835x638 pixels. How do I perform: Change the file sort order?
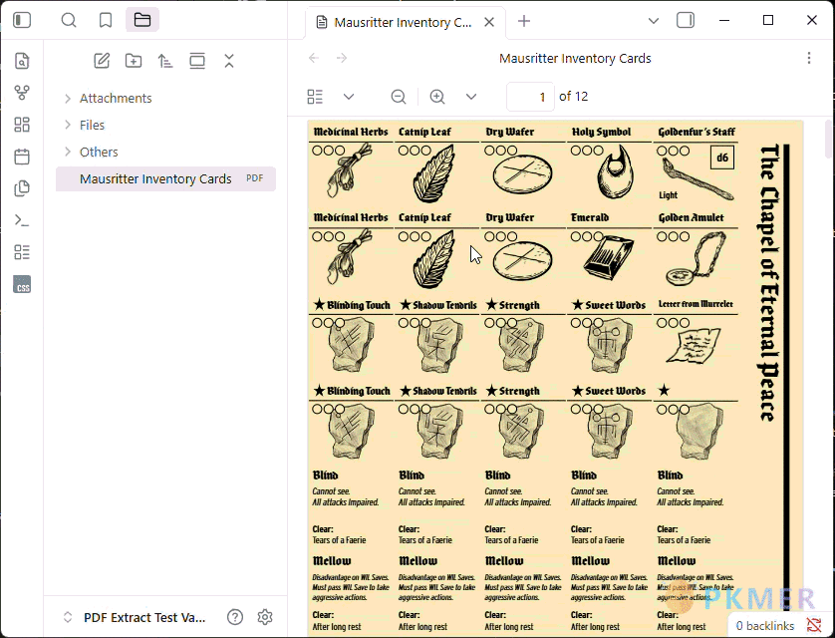(x=165, y=61)
